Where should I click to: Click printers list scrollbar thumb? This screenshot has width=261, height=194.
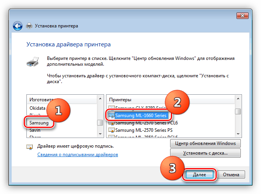(x=238, y=112)
